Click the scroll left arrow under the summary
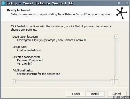The width and height of the screenshot is (130, 99). point(14,81)
